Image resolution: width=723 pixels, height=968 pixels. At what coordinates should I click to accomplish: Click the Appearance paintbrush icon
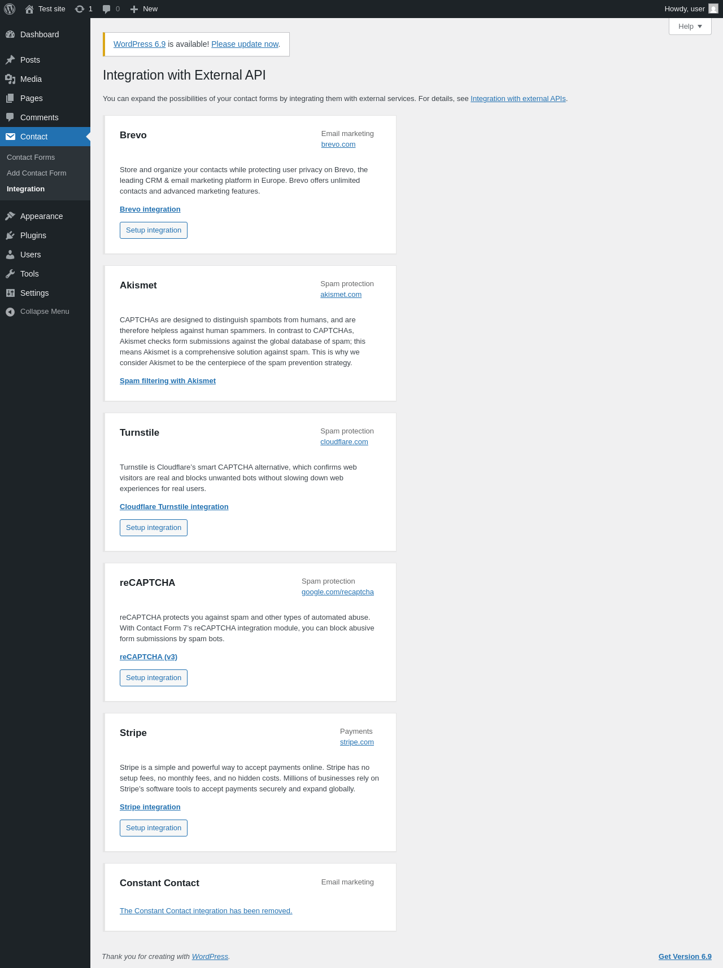(x=10, y=216)
